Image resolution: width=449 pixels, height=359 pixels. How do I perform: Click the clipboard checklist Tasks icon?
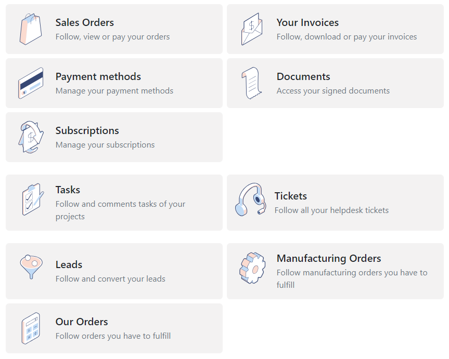click(x=31, y=200)
